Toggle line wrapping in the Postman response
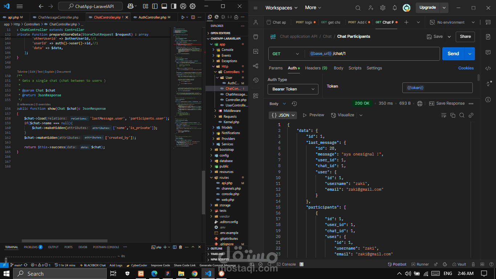This screenshot has height=279, width=496. [444, 115]
